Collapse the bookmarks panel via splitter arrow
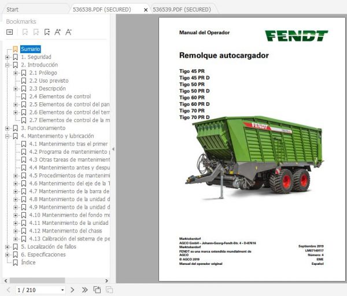Image resolution: width=347 pixels, height=296 pixels. coord(113,149)
